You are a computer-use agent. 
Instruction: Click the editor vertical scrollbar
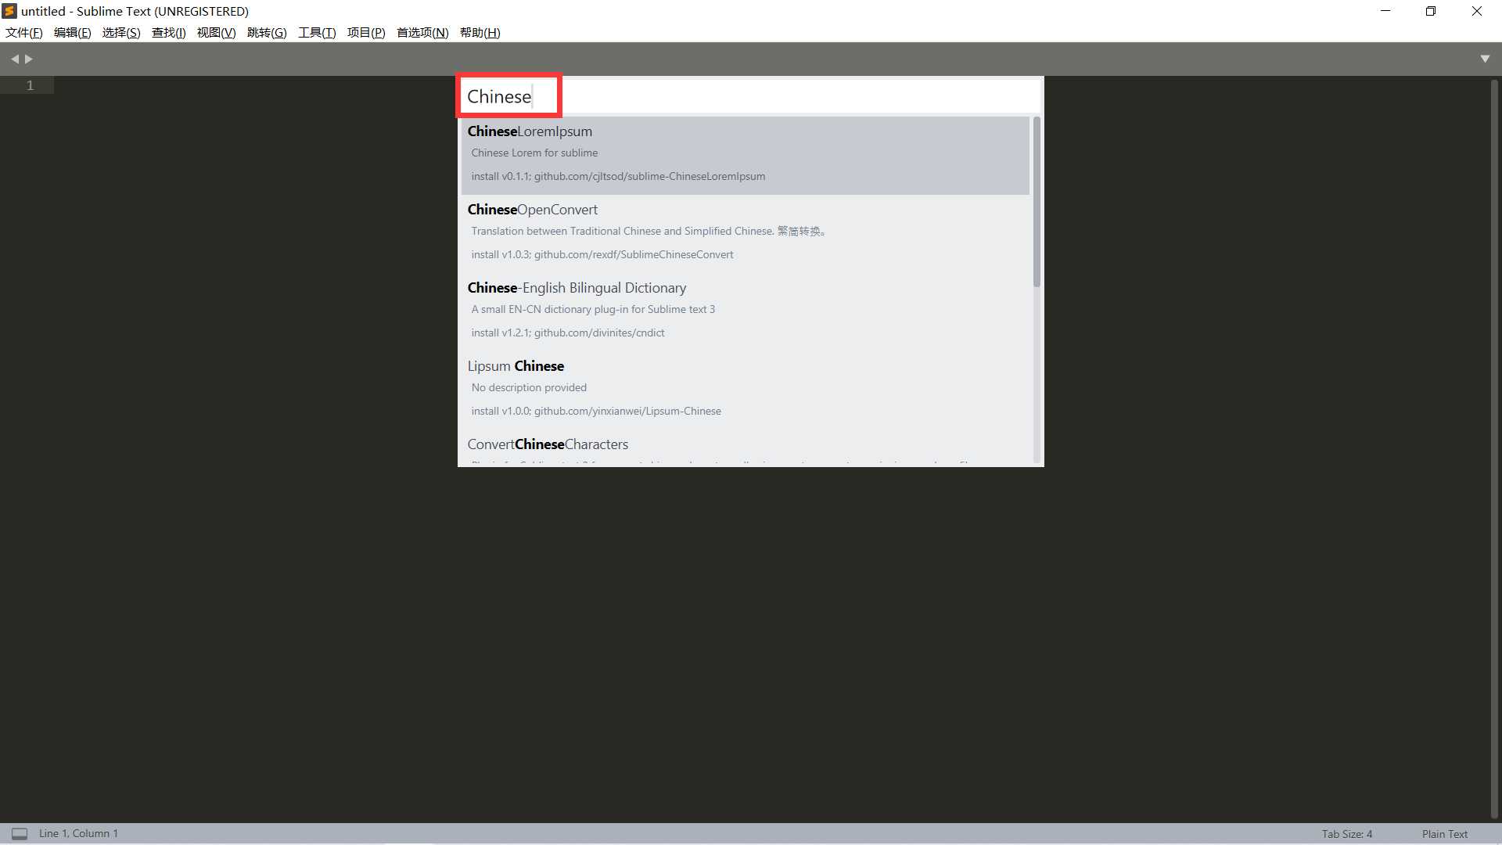[1495, 448]
